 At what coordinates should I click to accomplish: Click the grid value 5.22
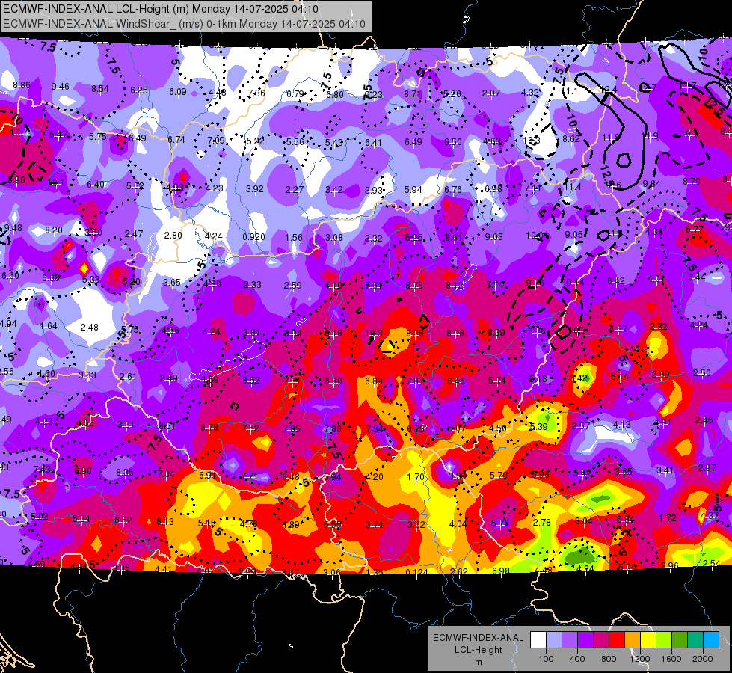[256, 141]
